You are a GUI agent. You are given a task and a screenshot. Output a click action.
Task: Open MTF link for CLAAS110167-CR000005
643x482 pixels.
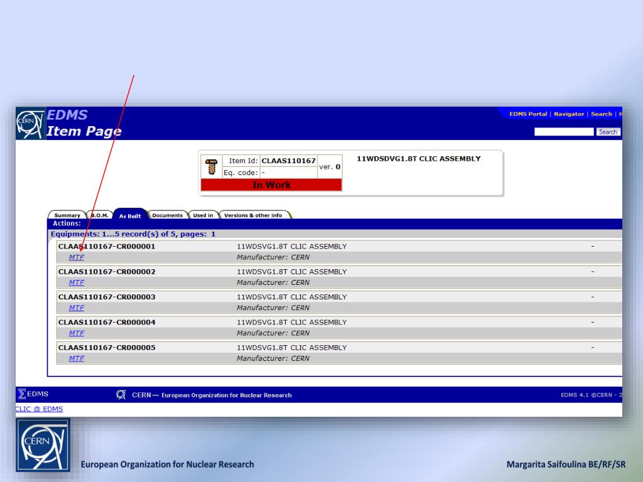(x=76, y=358)
